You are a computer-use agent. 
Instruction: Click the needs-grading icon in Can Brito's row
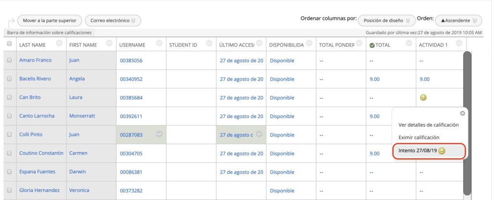pyautogui.click(x=423, y=97)
